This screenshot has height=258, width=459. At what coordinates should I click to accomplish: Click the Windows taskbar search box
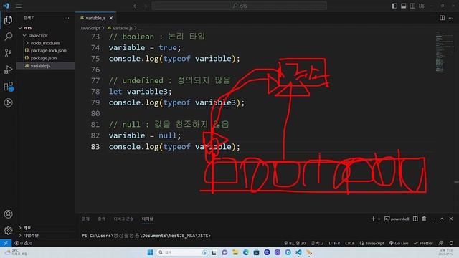pos(181,252)
